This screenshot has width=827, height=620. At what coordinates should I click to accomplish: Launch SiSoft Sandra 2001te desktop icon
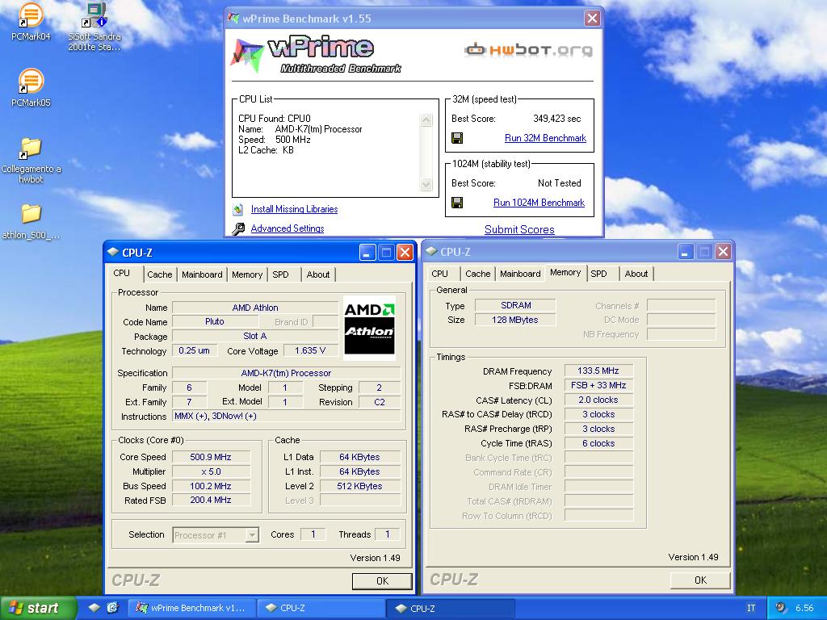(x=94, y=27)
